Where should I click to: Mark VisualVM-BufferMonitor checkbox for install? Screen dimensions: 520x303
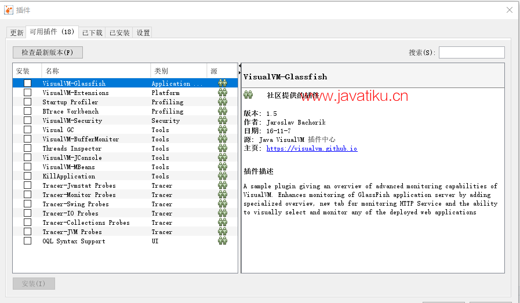tap(27, 139)
